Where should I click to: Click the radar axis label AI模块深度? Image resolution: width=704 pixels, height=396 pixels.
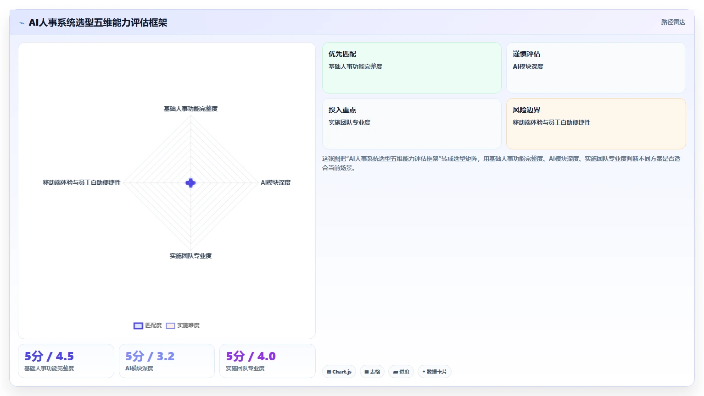coord(275,182)
